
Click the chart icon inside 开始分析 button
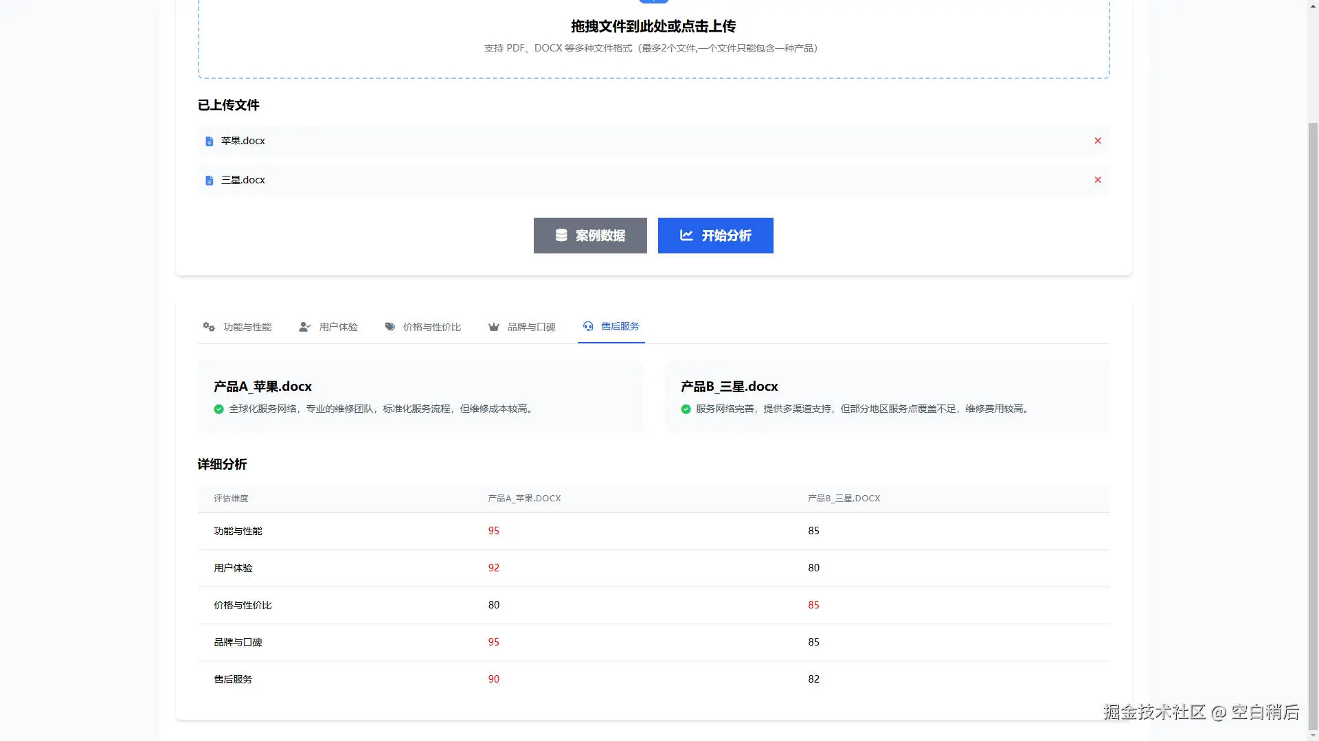(x=686, y=236)
